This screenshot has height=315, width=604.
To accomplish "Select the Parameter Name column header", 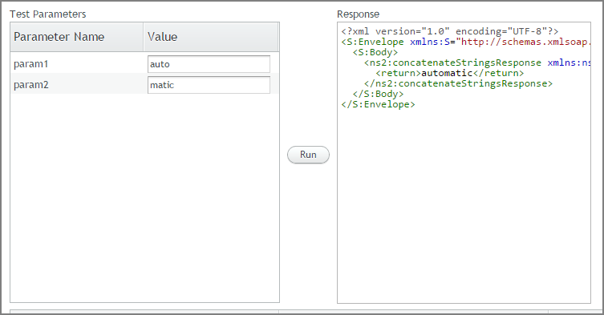I will [77, 37].
